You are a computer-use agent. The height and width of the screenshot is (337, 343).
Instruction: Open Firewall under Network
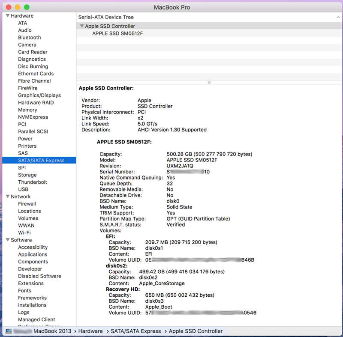(x=27, y=203)
